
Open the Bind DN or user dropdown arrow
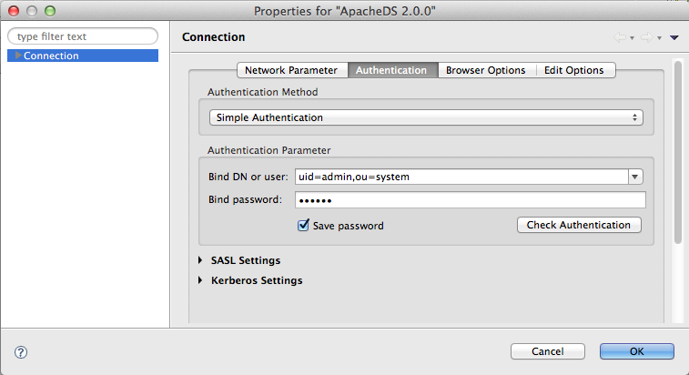click(635, 177)
